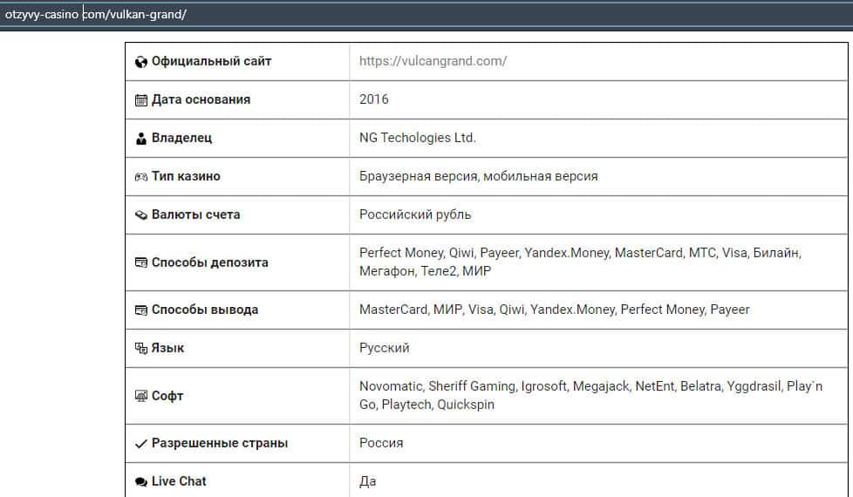Click the globe icon beside Официальный сайт
The width and height of the screenshot is (853, 497).
141,62
